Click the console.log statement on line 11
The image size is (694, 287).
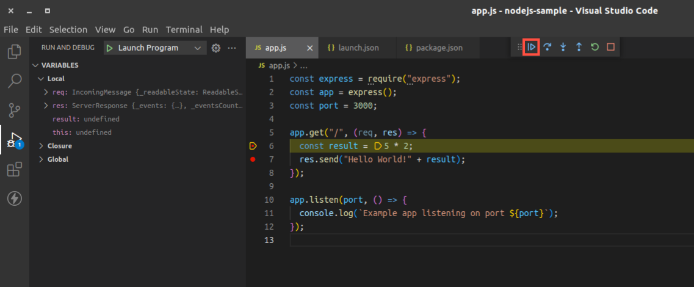(429, 213)
